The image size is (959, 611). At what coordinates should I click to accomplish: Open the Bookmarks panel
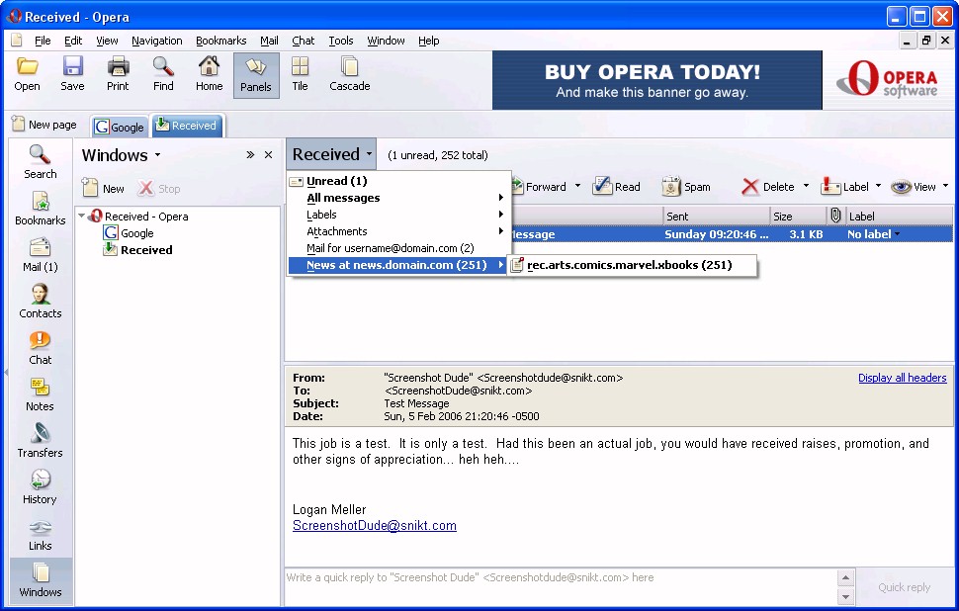[x=41, y=209]
